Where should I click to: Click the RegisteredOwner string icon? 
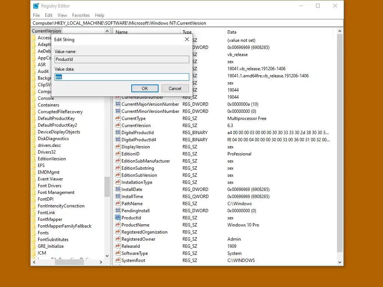pos(118,239)
